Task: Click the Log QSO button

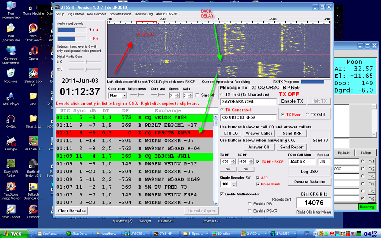Action: (309, 172)
